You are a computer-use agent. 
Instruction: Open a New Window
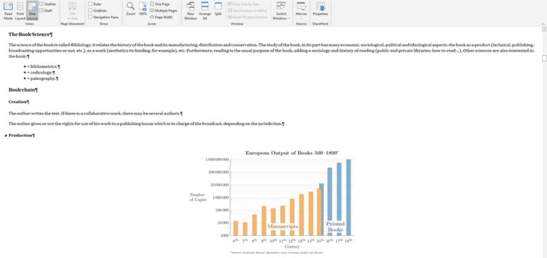point(191,10)
